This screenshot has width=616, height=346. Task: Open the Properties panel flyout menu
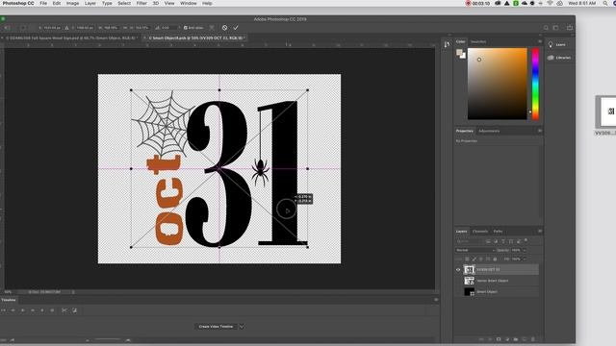click(x=540, y=131)
